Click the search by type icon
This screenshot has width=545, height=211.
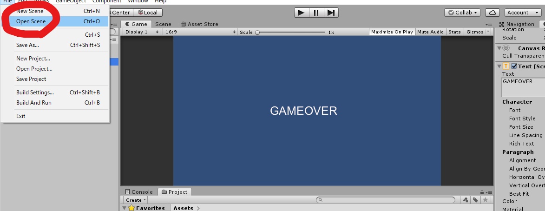coord(466,200)
